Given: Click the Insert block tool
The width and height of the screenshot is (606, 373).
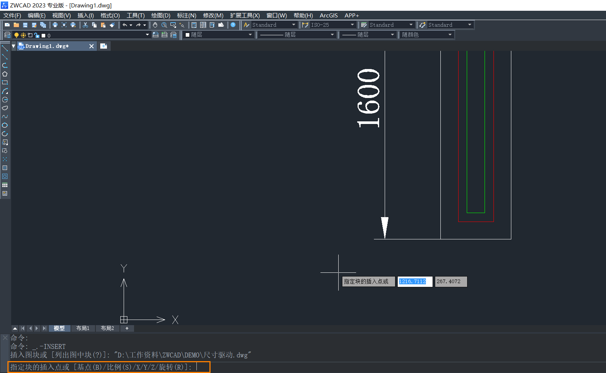Looking at the screenshot, I should point(5,142).
